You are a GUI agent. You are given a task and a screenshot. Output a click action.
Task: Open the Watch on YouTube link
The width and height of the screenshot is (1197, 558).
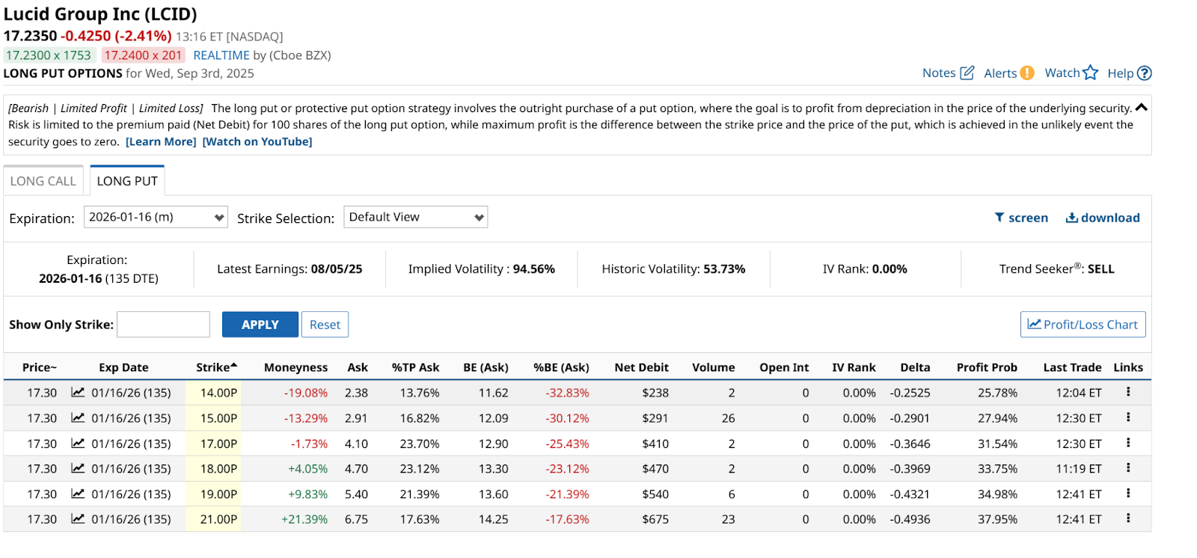tap(257, 141)
